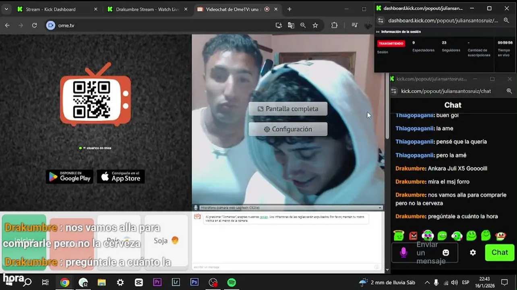Open site settings in dashboard popout
Screen dimensions: 517x290
tap(381, 20)
